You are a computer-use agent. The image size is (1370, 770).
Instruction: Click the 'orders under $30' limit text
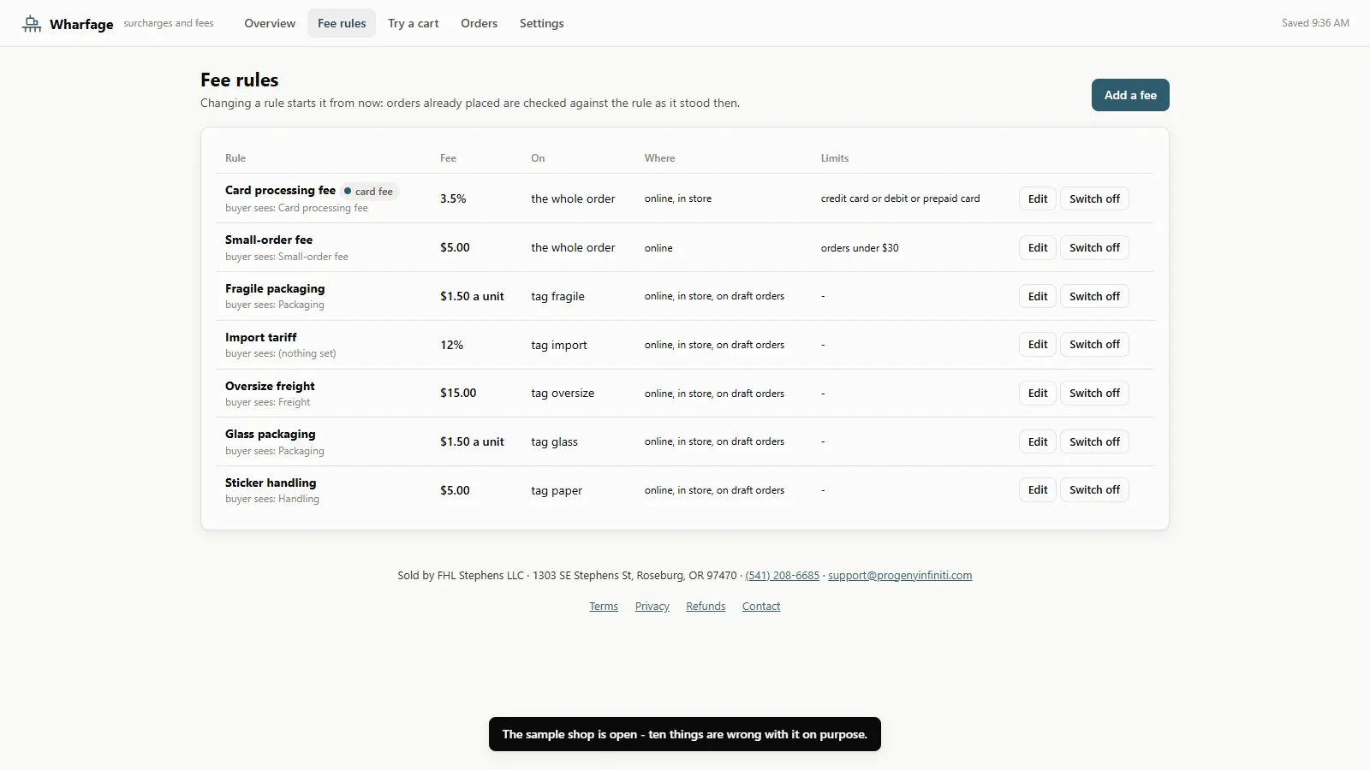[x=860, y=248]
